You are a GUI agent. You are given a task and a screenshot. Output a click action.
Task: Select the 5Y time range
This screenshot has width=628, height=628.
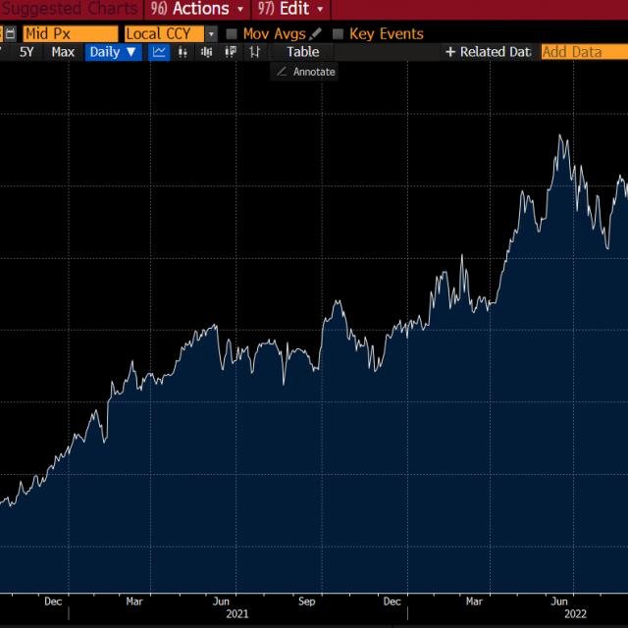pyautogui.click(x=26, y=52)
